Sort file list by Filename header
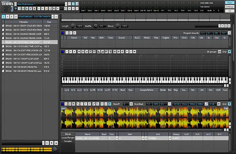236x154 pixels. (23, 22)
